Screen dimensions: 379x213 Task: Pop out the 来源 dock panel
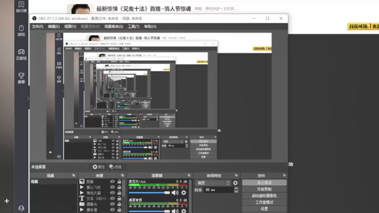click(x=123, y=175)
